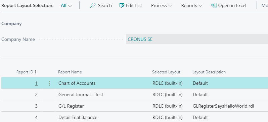
Task: Click RDLC (built-in) in G/L Register row
Action: pyautogui.click(x=168, y=106)
